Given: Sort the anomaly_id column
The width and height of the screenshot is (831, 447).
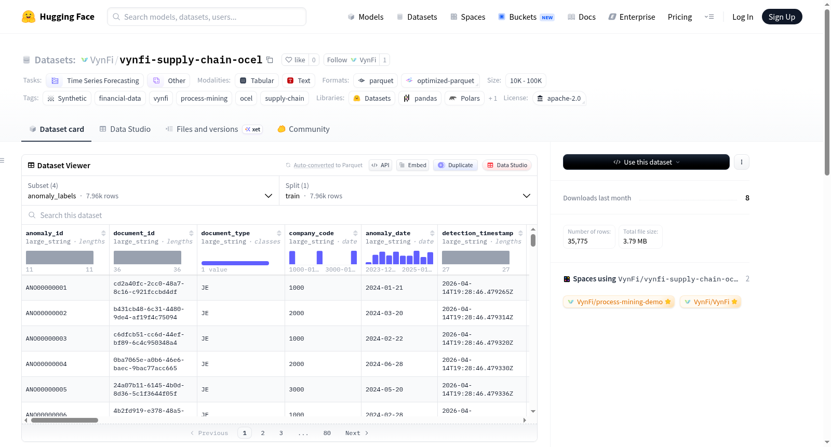Looking at the screenshot, I should (x=103, y=233).
